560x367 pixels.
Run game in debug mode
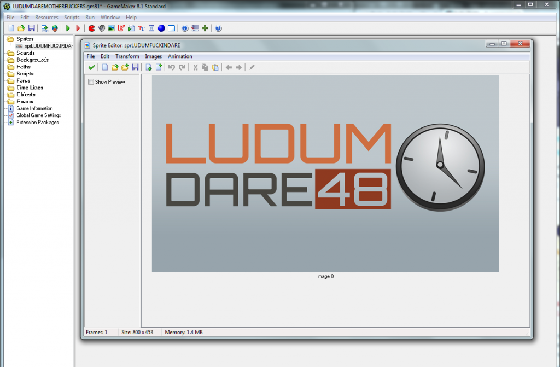click(x=78, y=28)
